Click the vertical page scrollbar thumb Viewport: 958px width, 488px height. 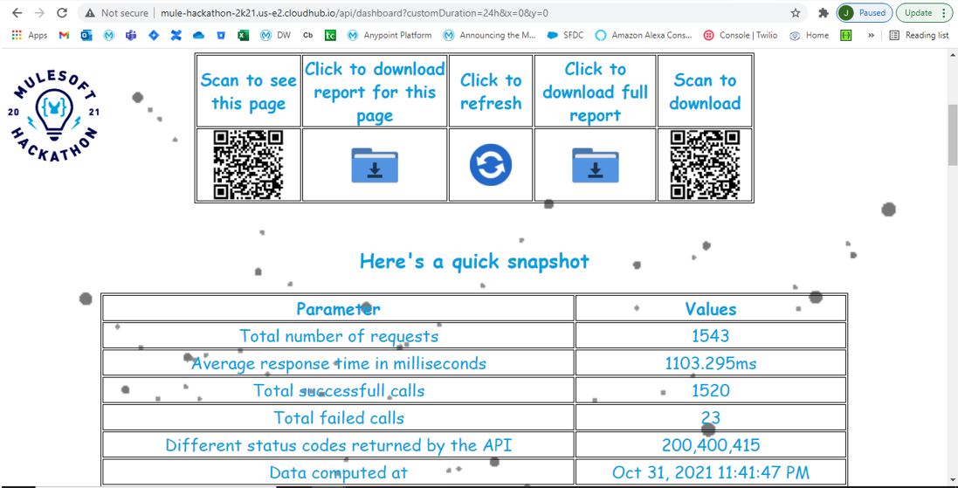coord(953,134)
